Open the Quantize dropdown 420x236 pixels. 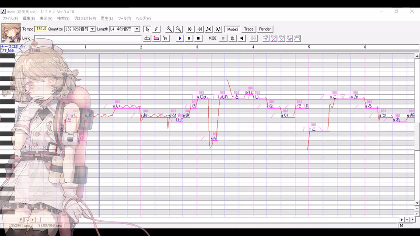92,29
